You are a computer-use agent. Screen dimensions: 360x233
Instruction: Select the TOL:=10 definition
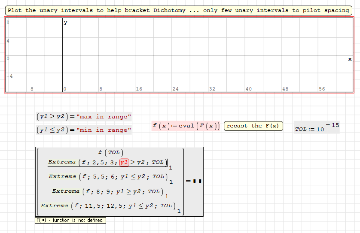pos(309,129)
